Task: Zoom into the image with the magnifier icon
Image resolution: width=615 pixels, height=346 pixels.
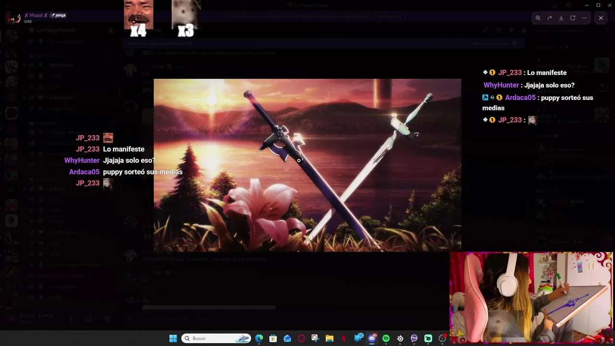Action: [538, 18]
